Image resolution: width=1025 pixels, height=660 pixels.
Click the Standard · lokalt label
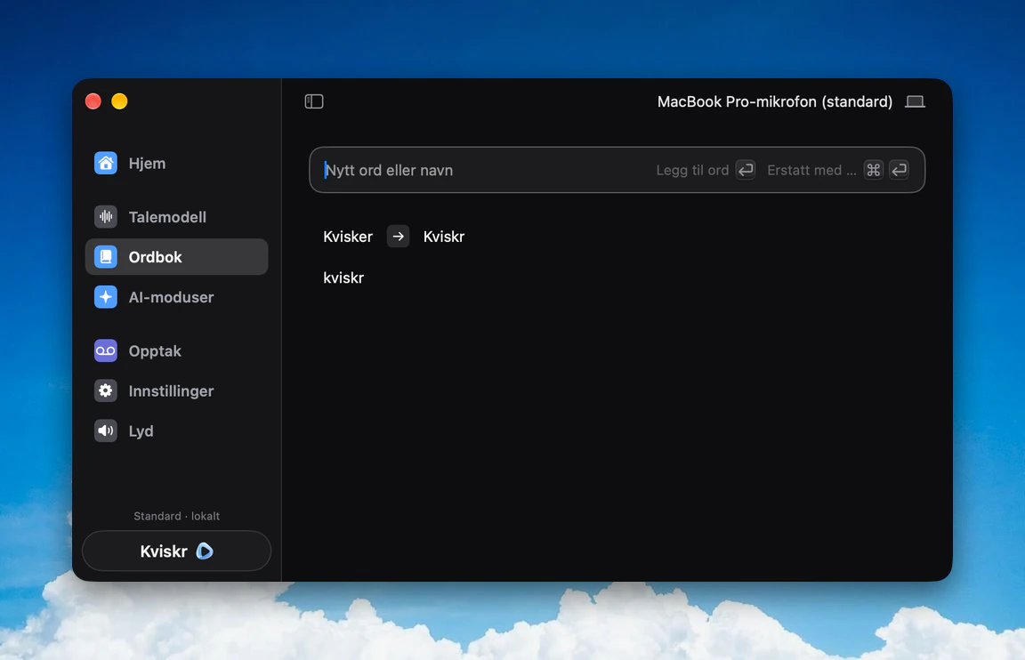(176, 516)
